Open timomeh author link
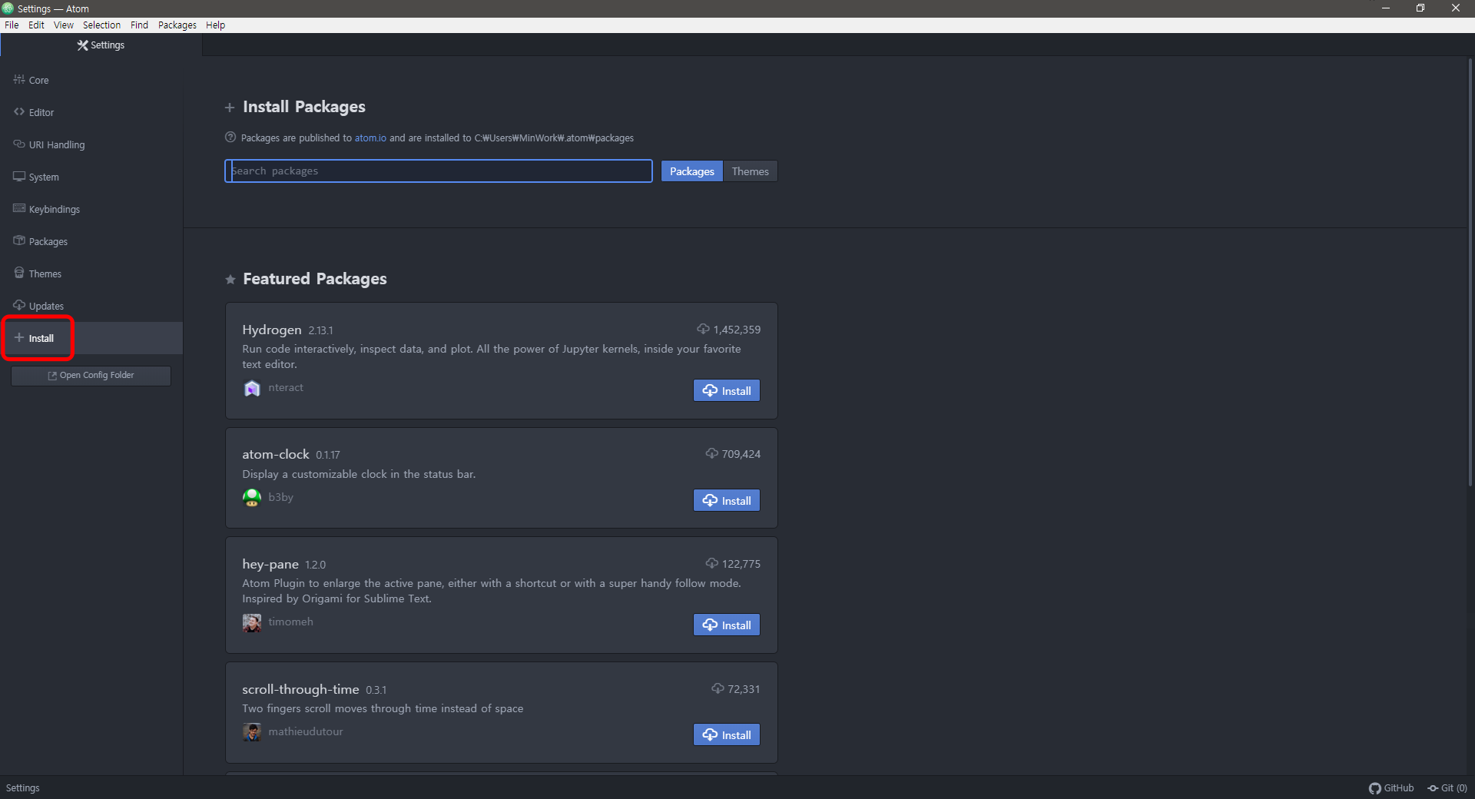 (x=290, y=622)
